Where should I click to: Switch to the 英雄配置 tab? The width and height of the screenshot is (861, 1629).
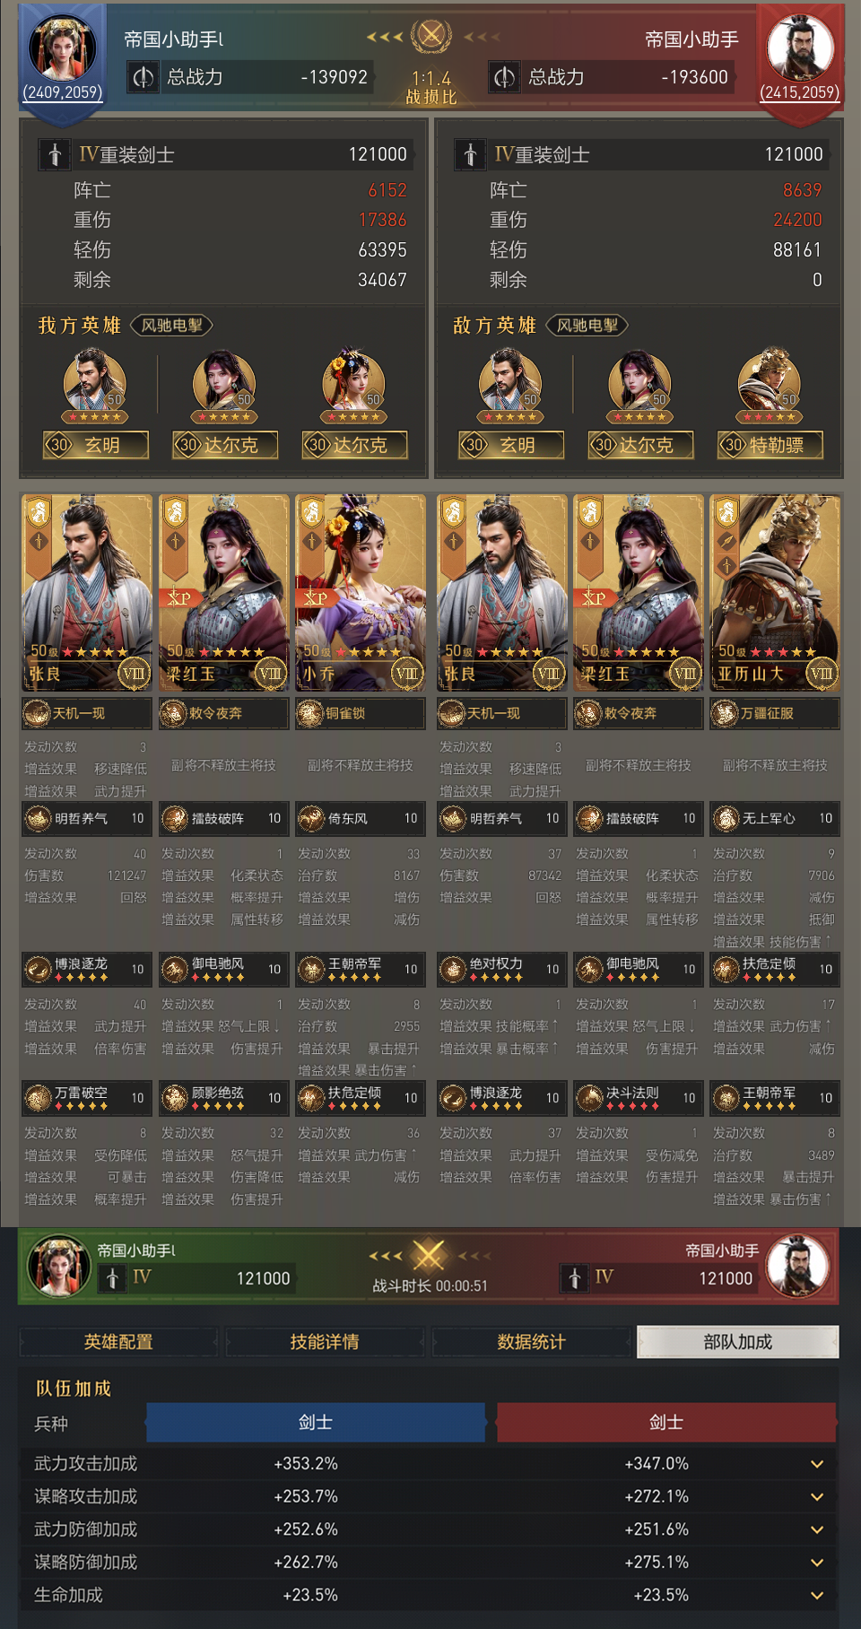coord(118,1341)
